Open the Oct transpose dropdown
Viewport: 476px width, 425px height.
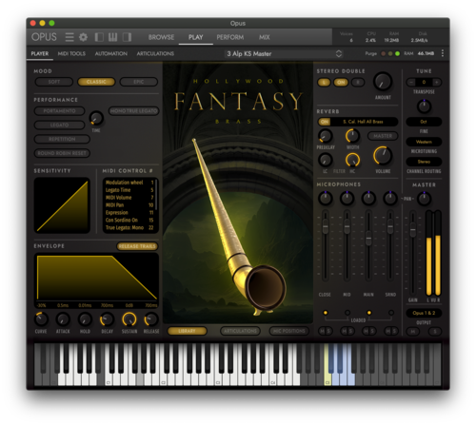pos(424,122)
